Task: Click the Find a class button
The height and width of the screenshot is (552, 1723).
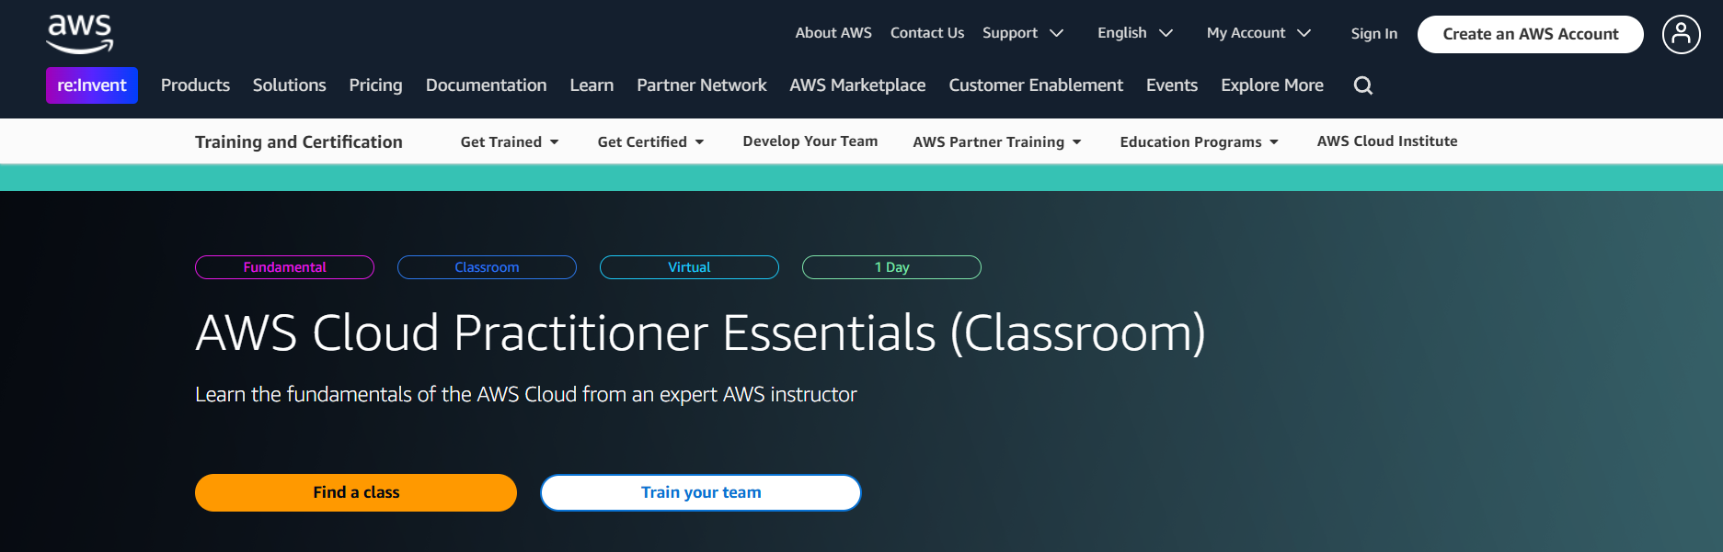Action: point(356,492)
